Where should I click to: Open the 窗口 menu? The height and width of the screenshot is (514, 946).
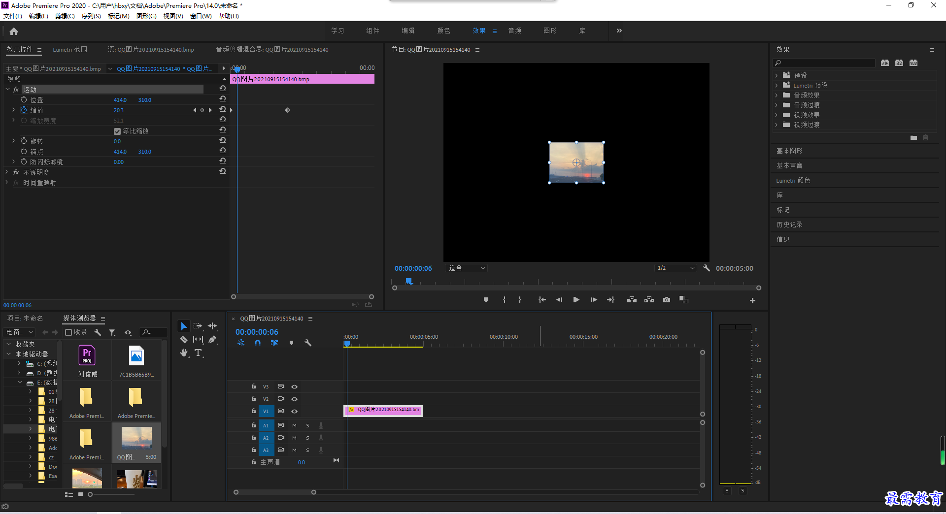tap(201, 16)
